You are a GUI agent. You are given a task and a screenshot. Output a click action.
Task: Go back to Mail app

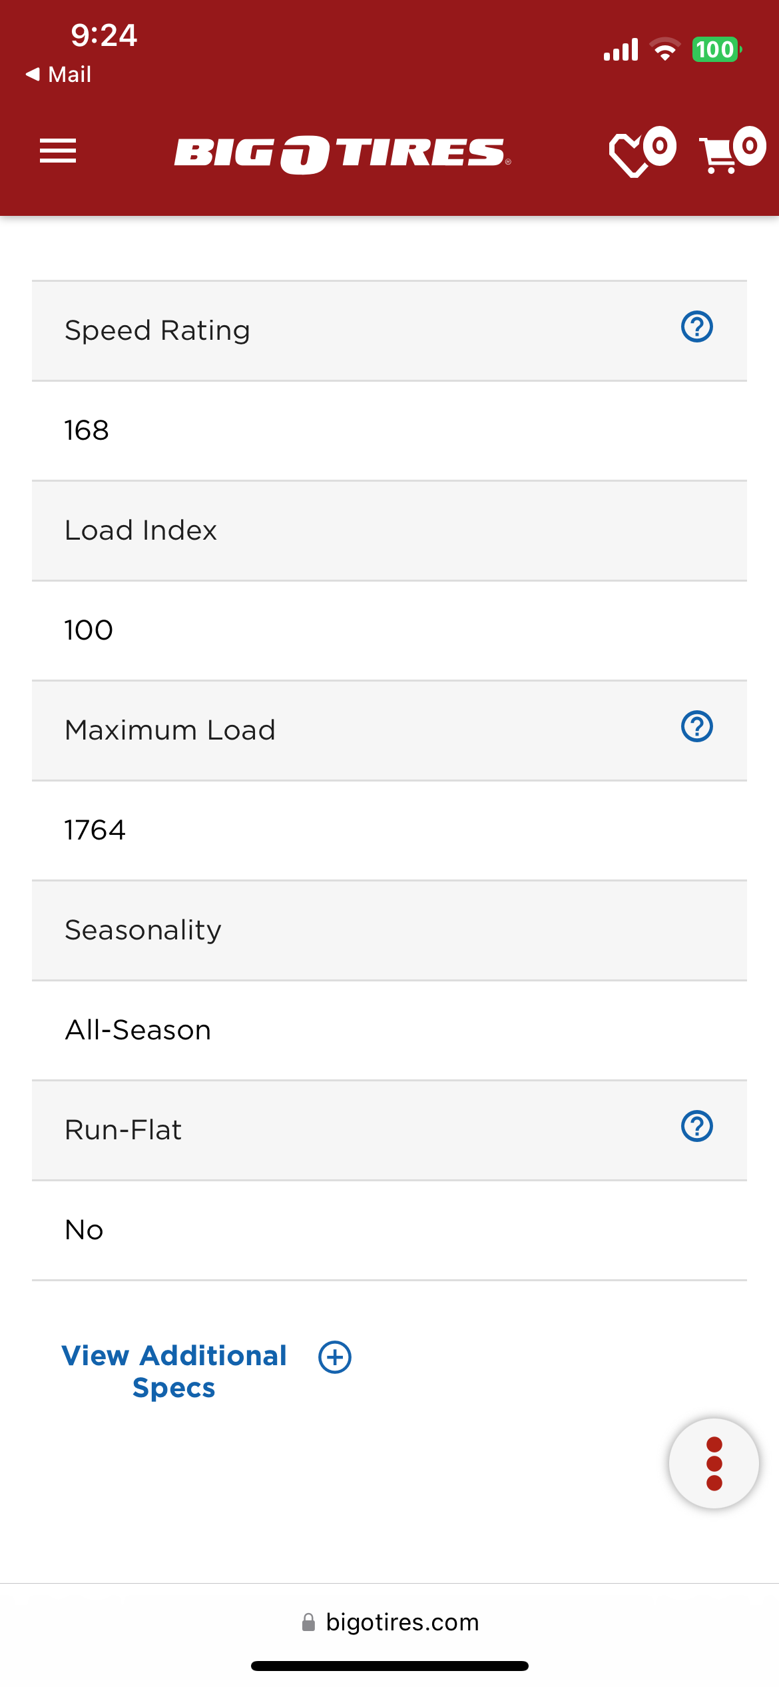[x=58, y=74]
